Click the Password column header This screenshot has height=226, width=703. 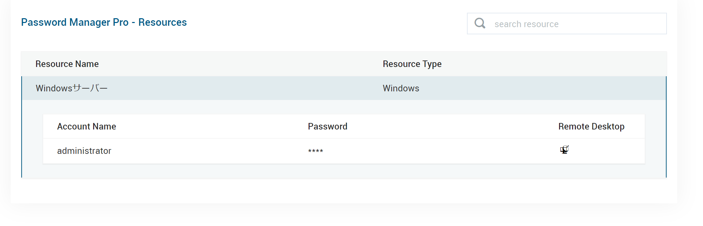click(x=327, y=126)
